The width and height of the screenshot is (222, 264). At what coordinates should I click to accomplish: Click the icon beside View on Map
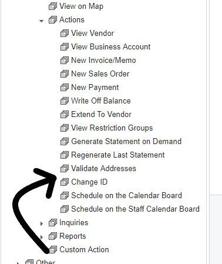(x=53, y=6)
